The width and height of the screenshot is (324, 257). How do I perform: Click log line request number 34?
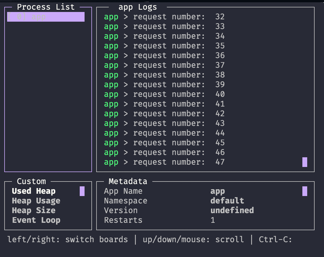(x=164, y=36)
